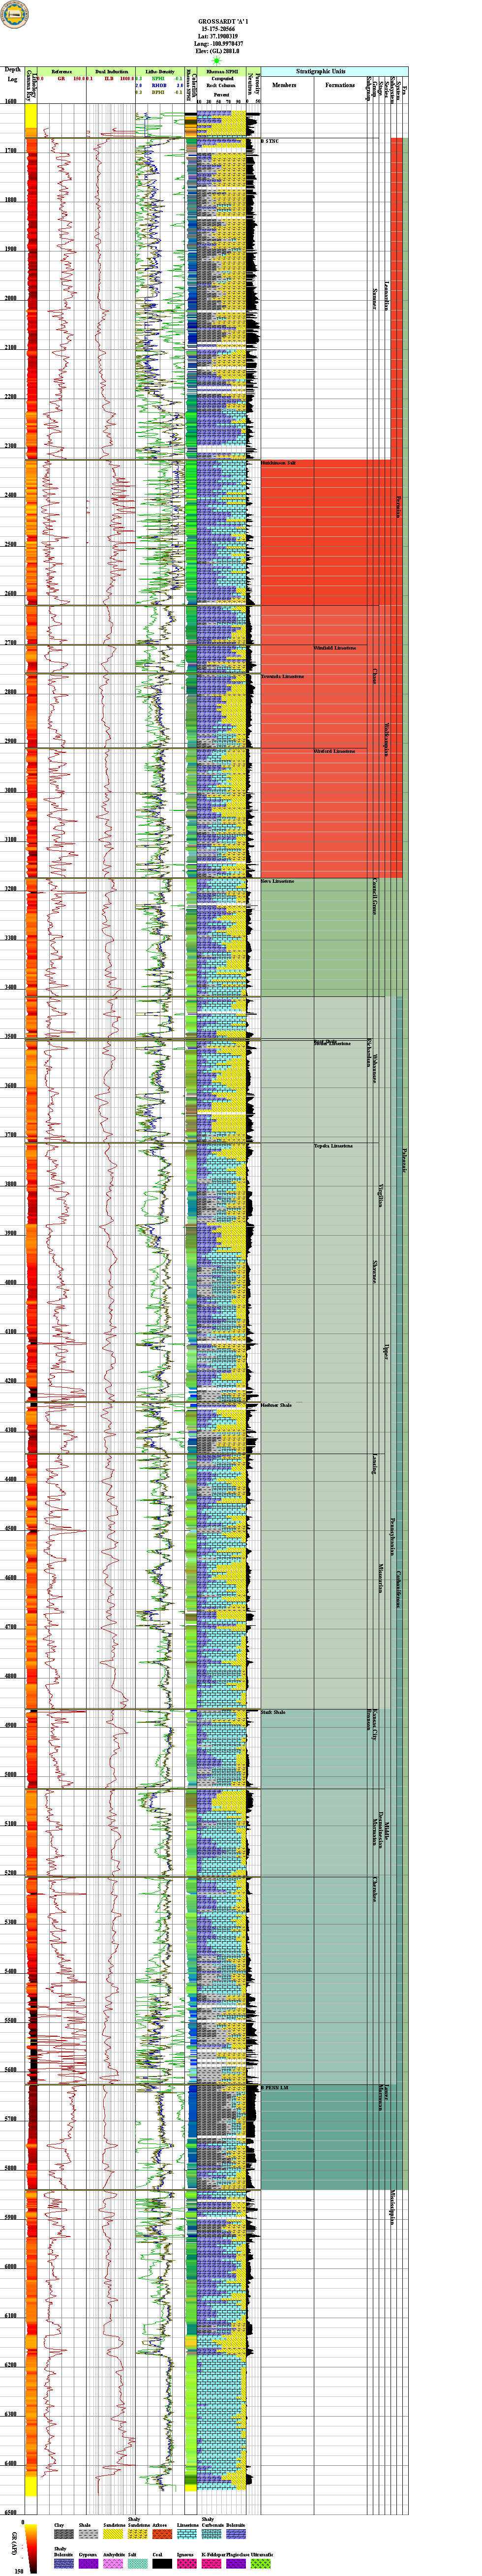Click the Reference track header
Viewport: 482px width, 2576px height.
62,72
